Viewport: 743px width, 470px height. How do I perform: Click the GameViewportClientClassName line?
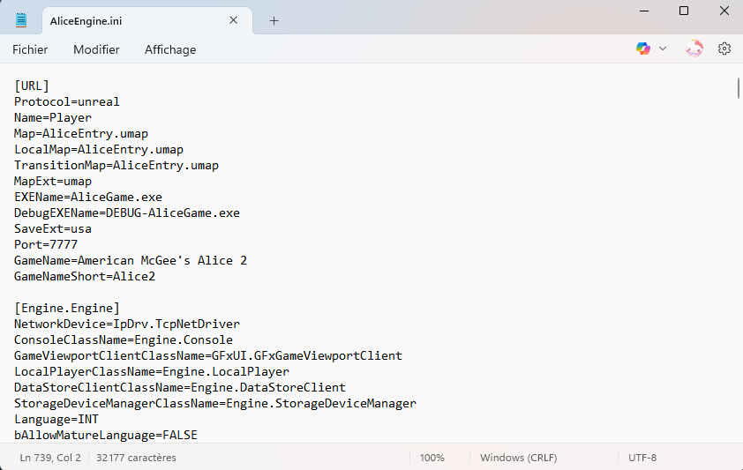(x=208, y=355)
